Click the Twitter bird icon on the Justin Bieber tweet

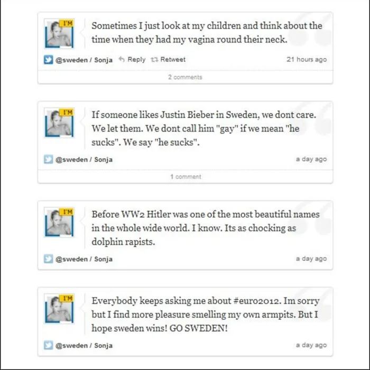(x=48, y=159)
